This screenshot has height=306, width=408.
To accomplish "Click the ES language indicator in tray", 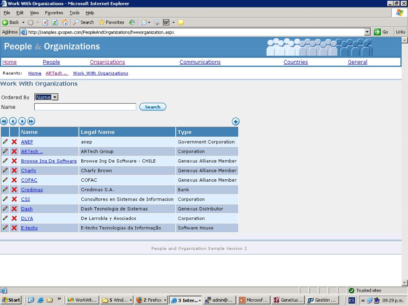I will pos(351,300).
